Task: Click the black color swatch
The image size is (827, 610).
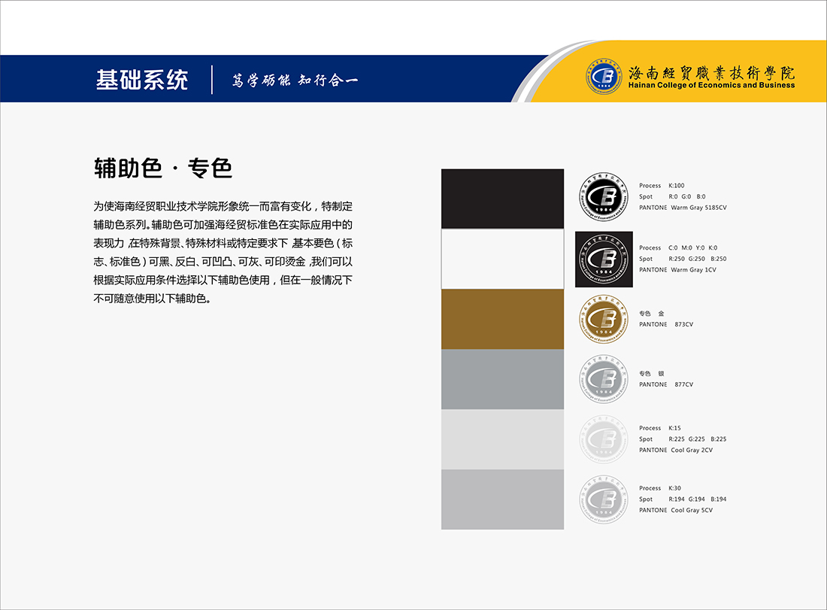Action: (x=502, y=199)
